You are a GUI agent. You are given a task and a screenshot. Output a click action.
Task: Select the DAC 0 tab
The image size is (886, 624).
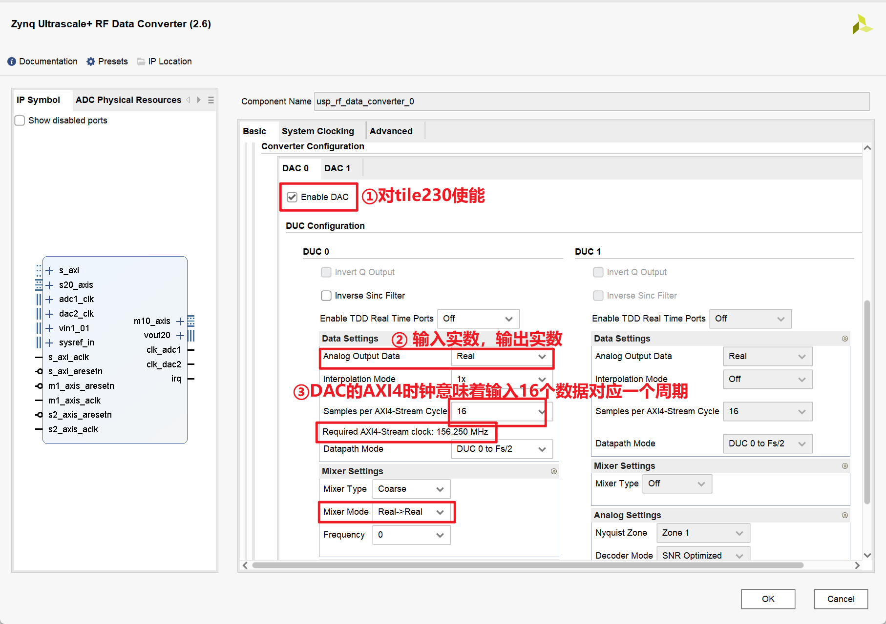[295, 168]
